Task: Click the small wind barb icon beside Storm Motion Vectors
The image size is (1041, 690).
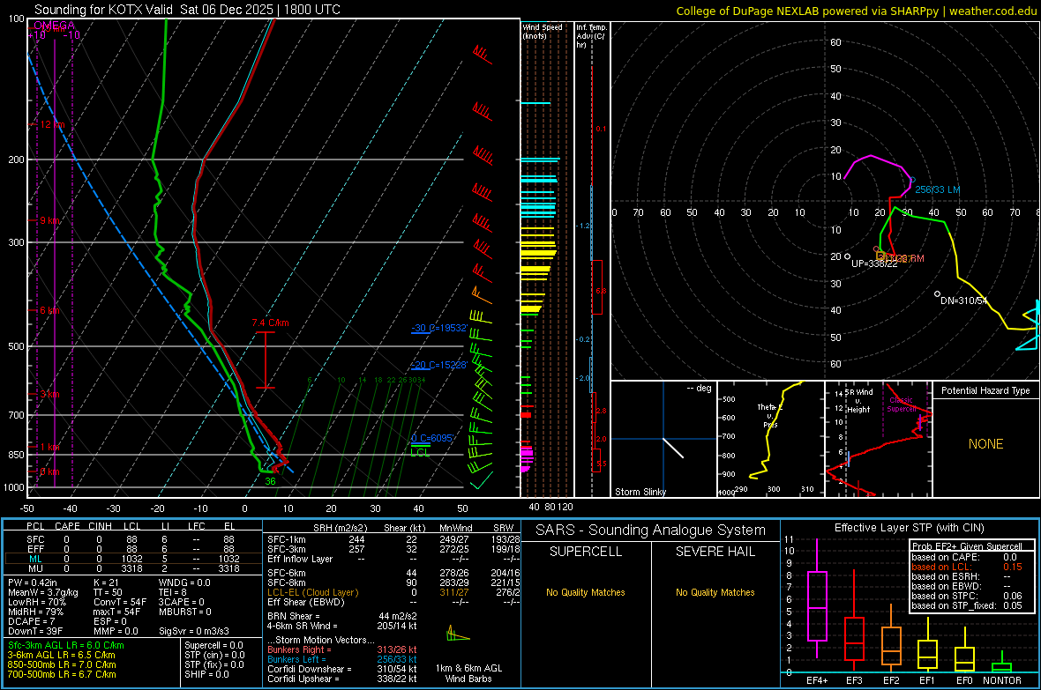Action: [458, 634]
